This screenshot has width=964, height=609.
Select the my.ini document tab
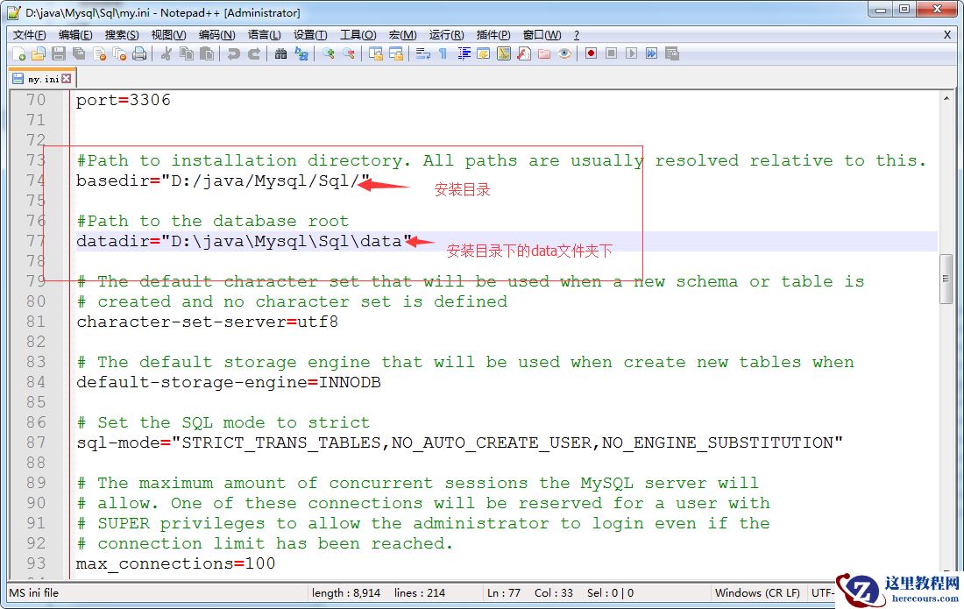tap(42, 79)
